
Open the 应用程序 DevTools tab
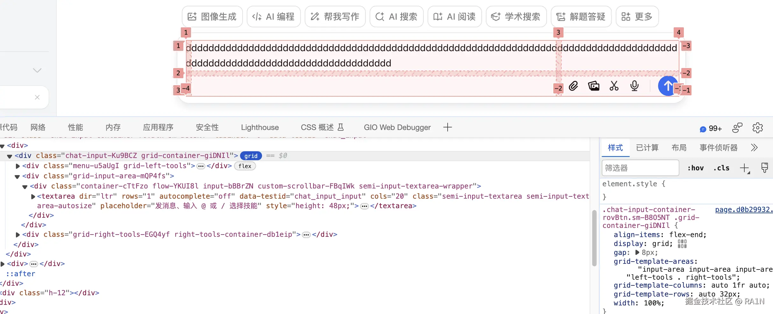(158, 127)
